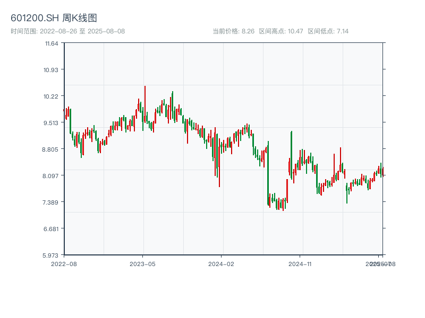The width and height of the screenshot is (425, 318).
Task: Click the 7.389 y-axis price label
Action: (52, 202)
